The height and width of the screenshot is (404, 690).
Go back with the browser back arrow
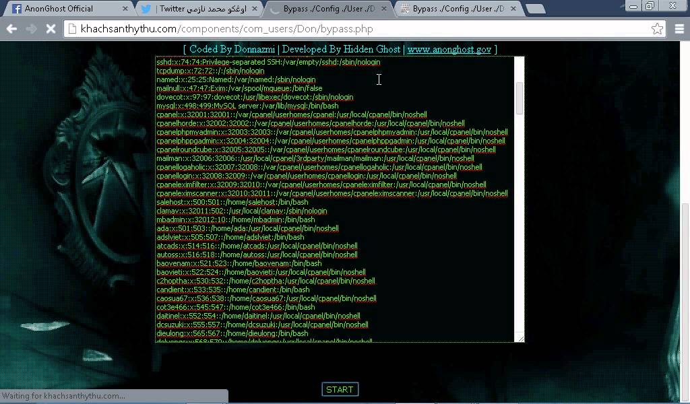coord(12,29)
